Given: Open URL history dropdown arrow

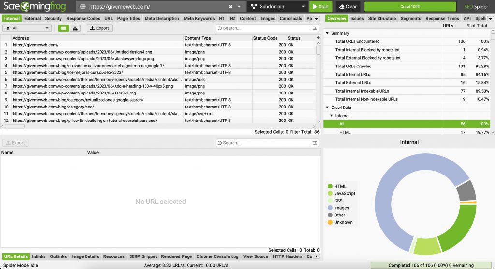Looking at the screenshot, I should 239,7.
